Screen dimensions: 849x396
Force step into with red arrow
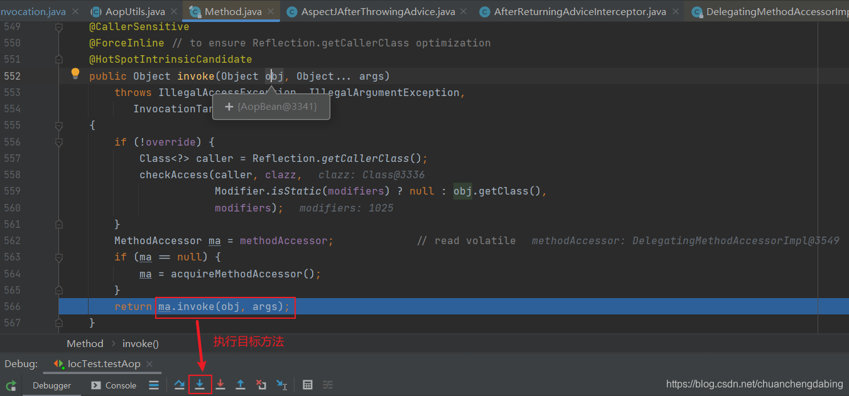220,385
